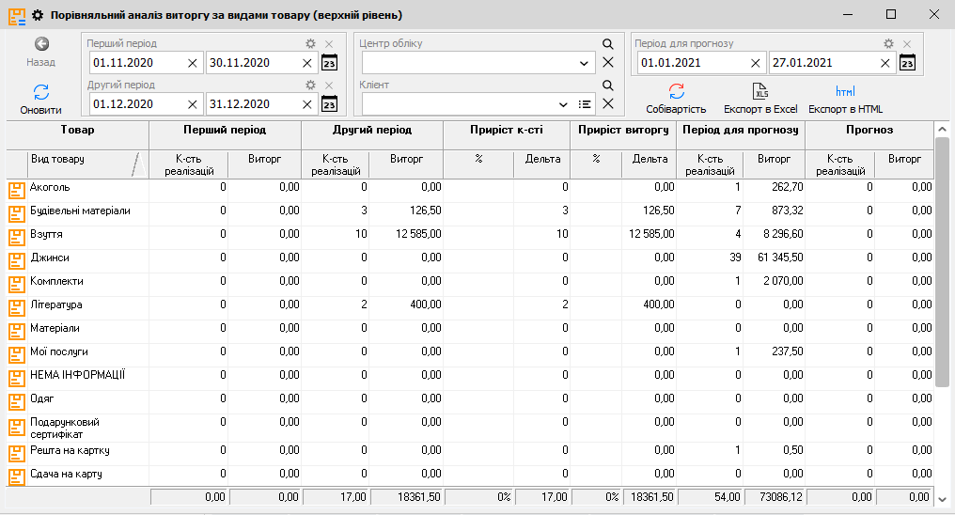This screenshot has width=955, height=515.
Task: Expand the Центр обліку dropdown
Action: point(585,63)
